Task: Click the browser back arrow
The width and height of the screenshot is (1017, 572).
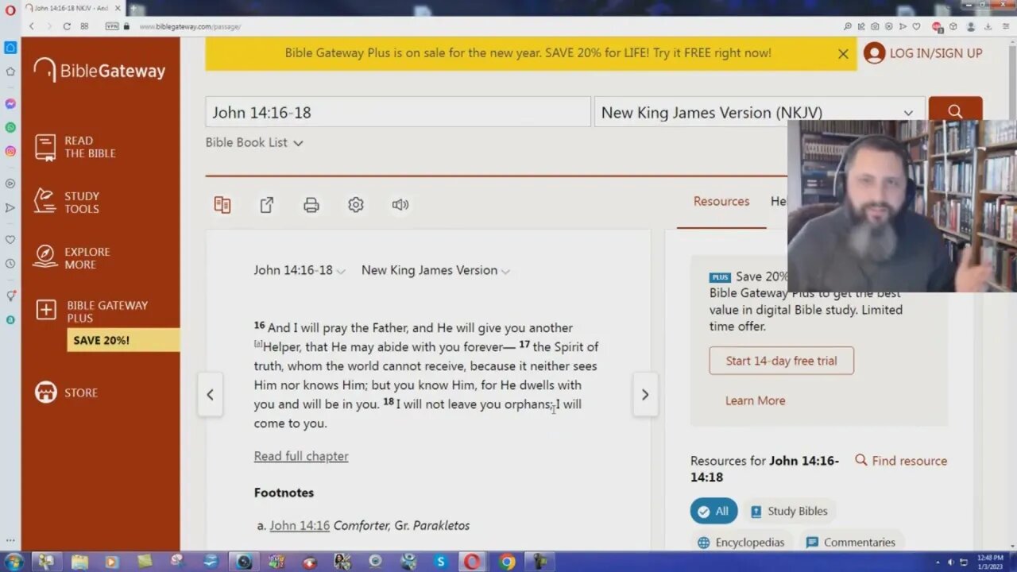Action: point(32,26)
